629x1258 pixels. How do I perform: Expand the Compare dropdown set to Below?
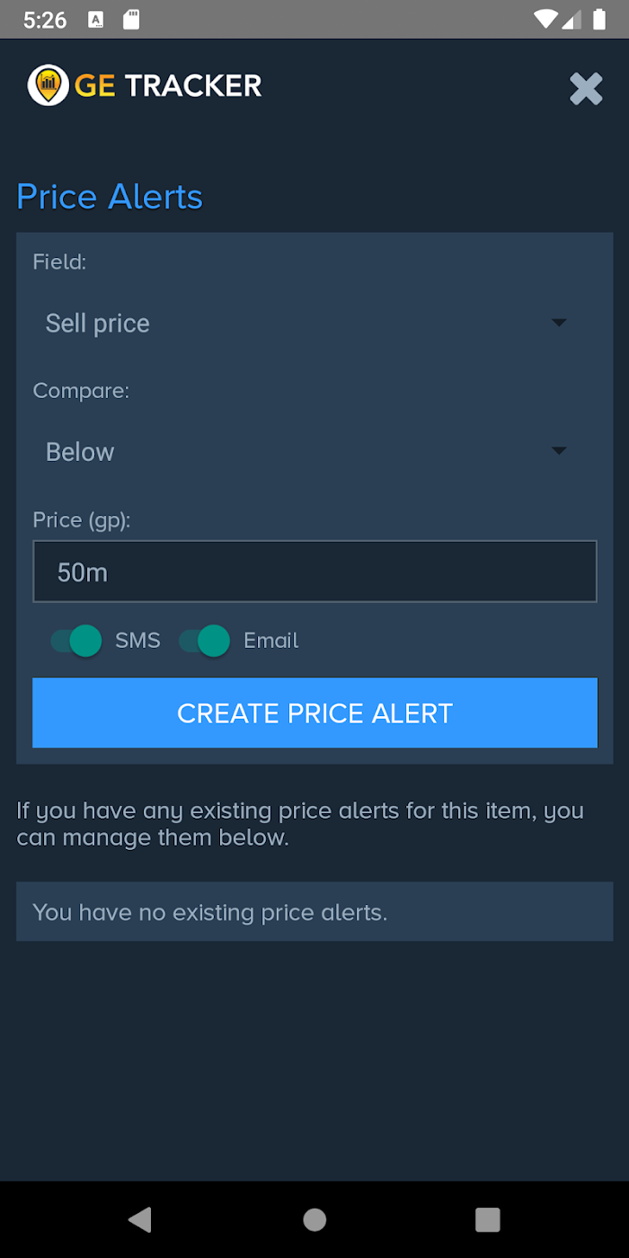(314, 451)
